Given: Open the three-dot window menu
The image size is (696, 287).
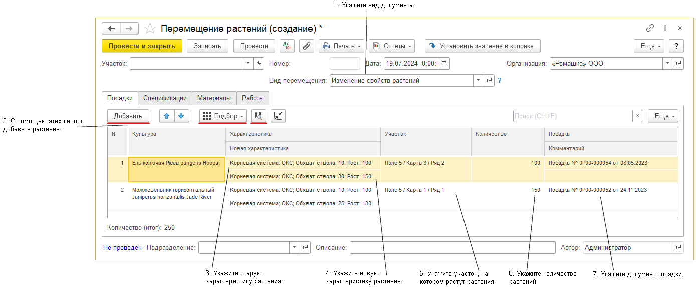Looking at the screenshot, I should tap(665, 28).
